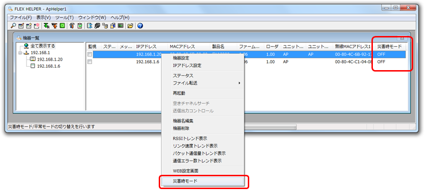This screenshot has width=425, height=190.
Task: Click the green grid square toolbar icon
Action: [62, 26]
